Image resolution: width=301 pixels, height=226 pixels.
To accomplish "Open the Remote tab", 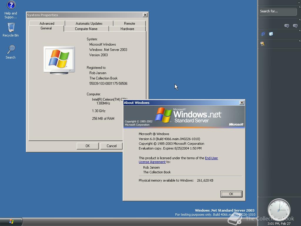I will (130, 24).
